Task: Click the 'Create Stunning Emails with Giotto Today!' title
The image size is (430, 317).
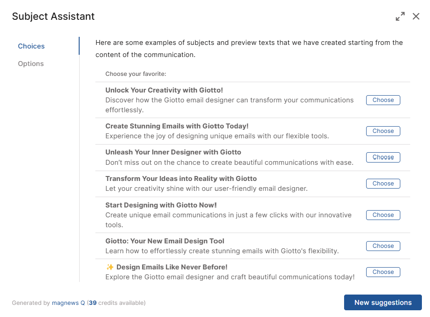Action: tap(177, 126)
